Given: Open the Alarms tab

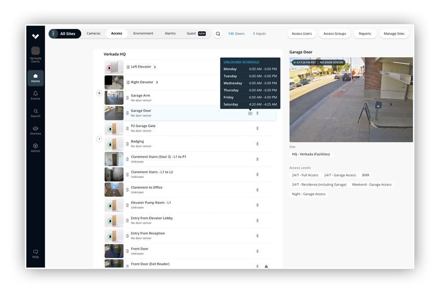Looking at the screenshot, I should [x=170, y=34].
